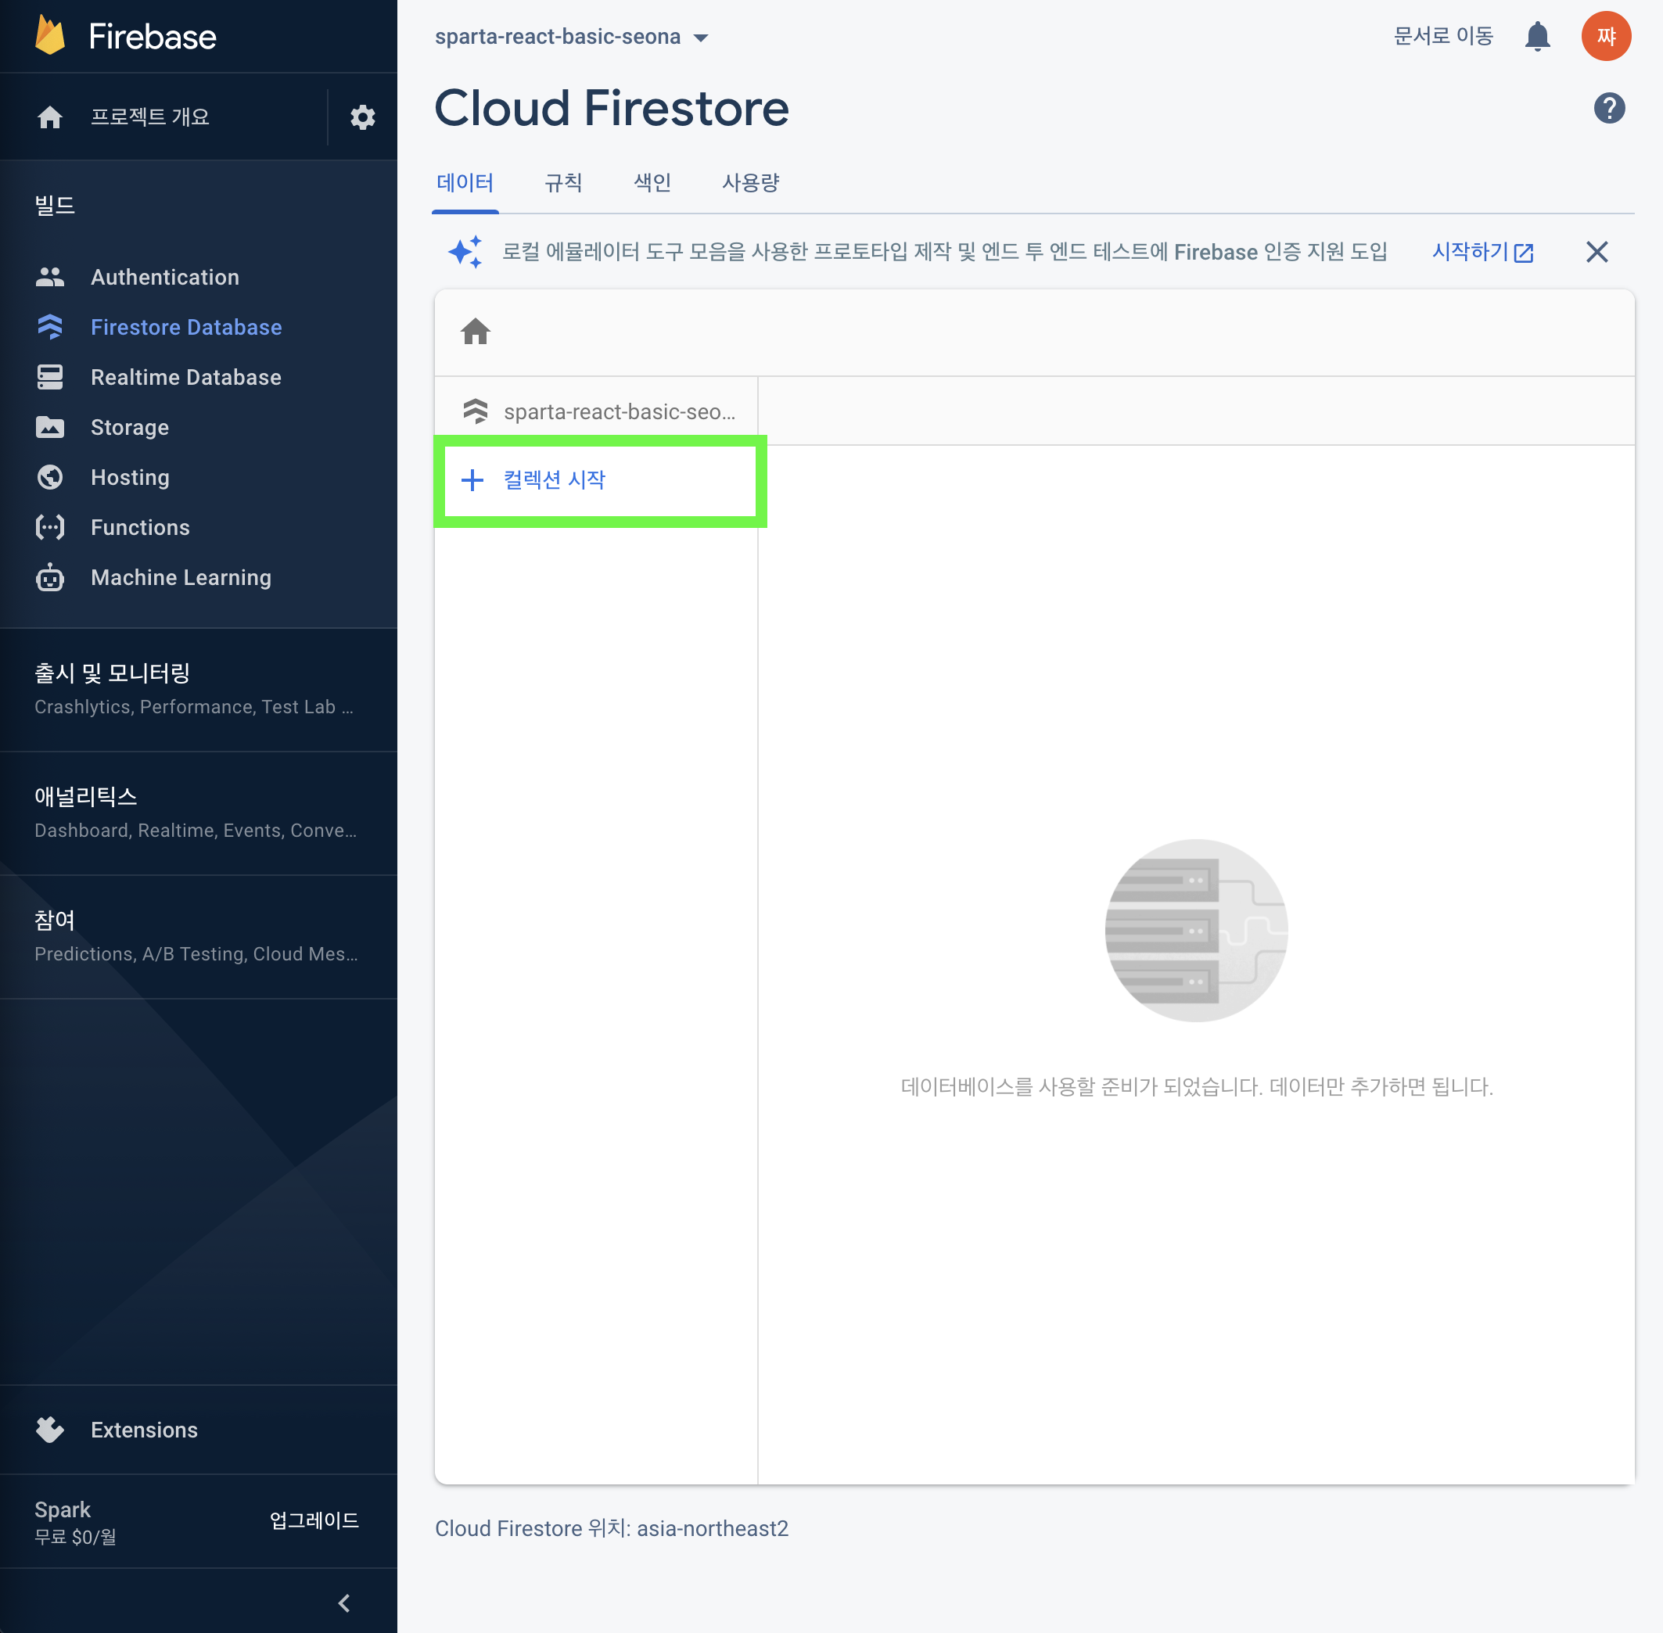Collapse the sidebar with chevron
1663x1633 pixels.
pos(344,1603)
